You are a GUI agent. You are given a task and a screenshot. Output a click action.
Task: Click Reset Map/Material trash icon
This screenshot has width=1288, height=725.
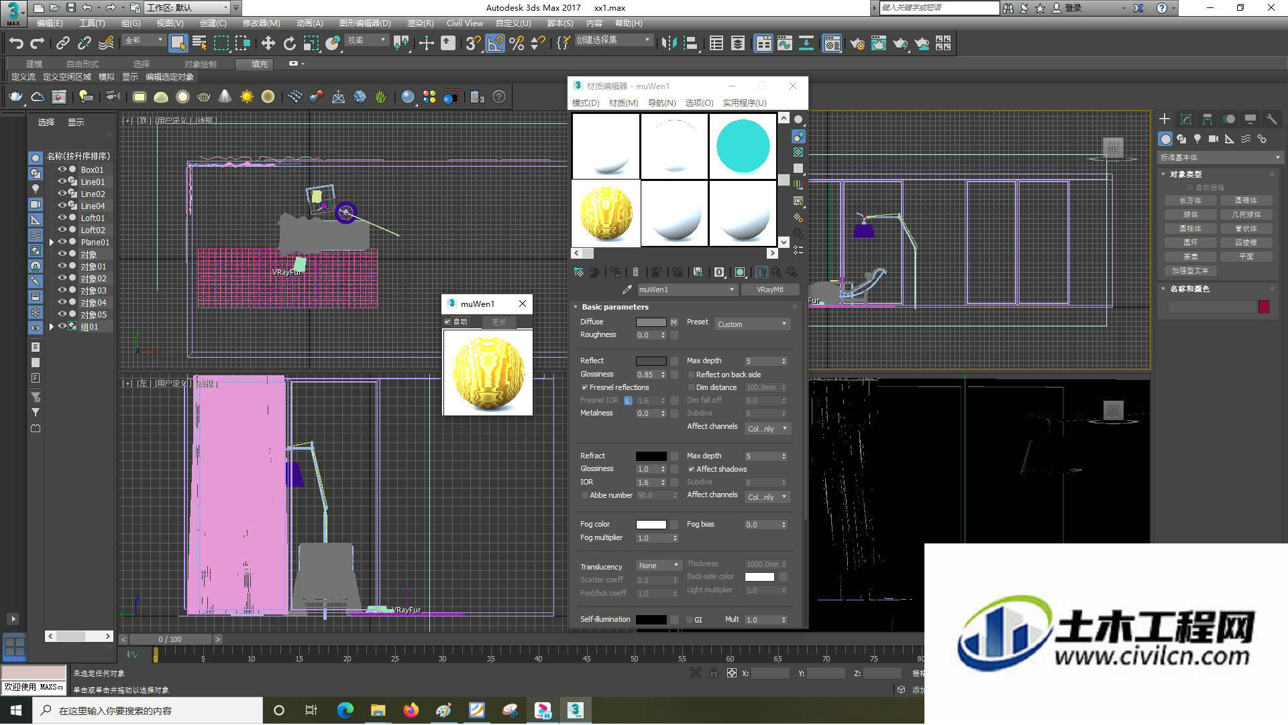[x=635, y=272]
